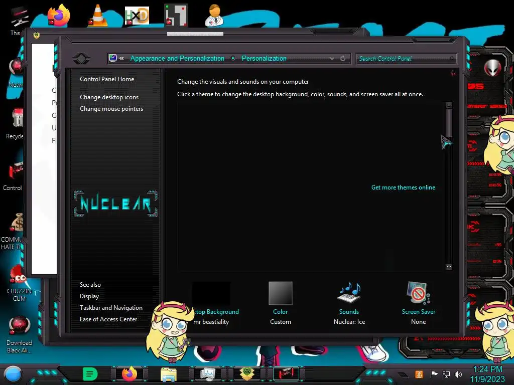Click the background window's title icon

tap(36, 35)
